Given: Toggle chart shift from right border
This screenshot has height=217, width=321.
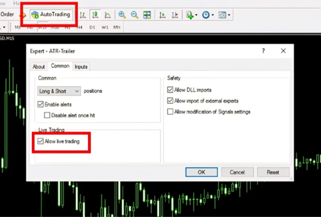Looking at the screenshot, I should (175, 15).
